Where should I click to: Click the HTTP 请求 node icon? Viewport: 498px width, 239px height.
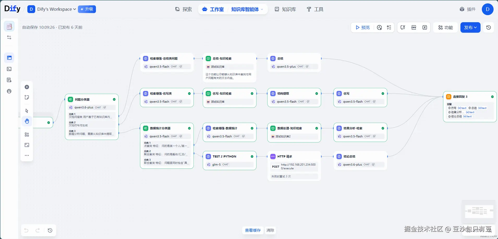point(273,156)
